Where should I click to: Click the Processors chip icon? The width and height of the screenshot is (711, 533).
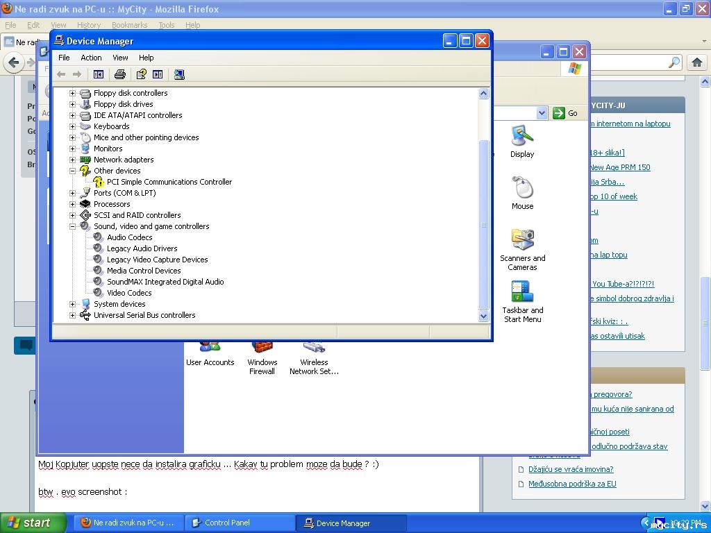tap(85, 204)
